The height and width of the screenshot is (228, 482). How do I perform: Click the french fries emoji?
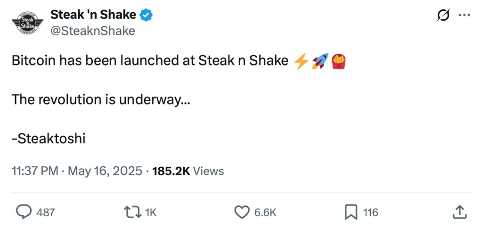point(338,61)
